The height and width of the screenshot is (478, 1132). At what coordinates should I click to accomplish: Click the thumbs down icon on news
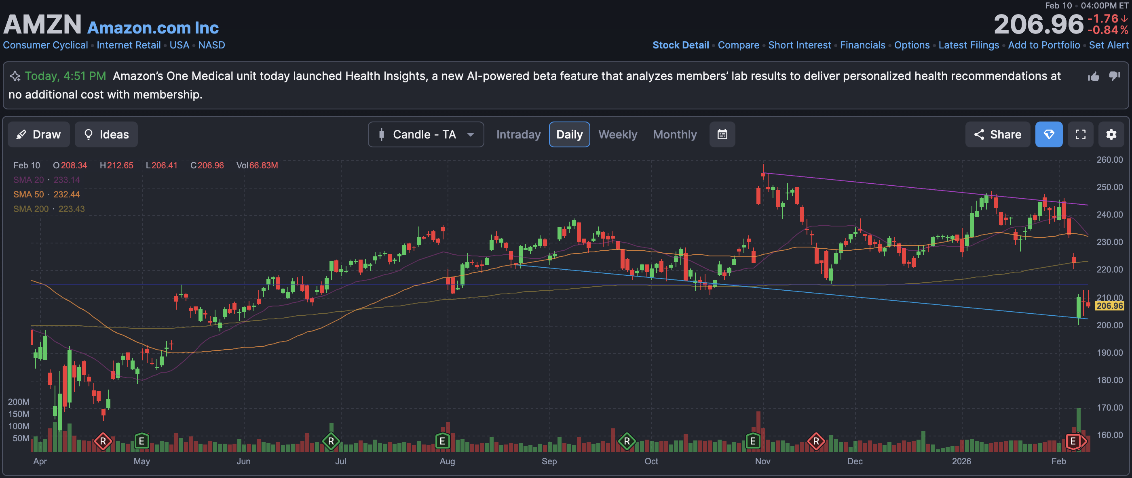1115,76
